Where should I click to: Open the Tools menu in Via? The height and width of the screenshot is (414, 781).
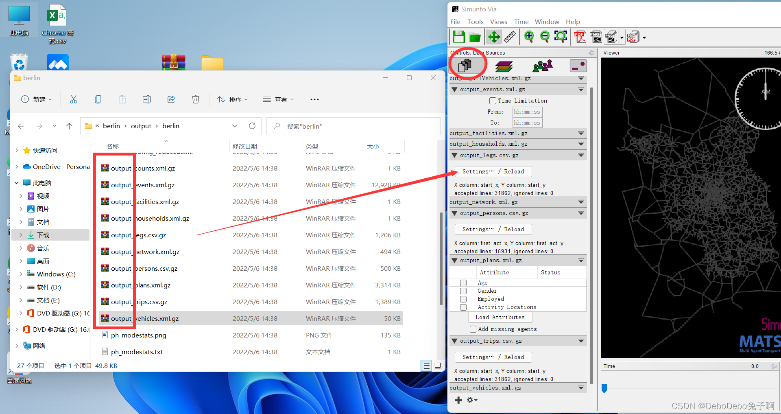(475, 22)
